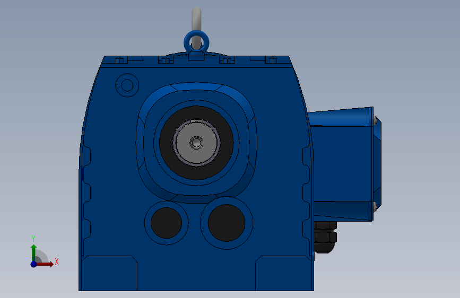Select the upper screw on terminal box cover

pyautogui.click(x=375, y=120)
